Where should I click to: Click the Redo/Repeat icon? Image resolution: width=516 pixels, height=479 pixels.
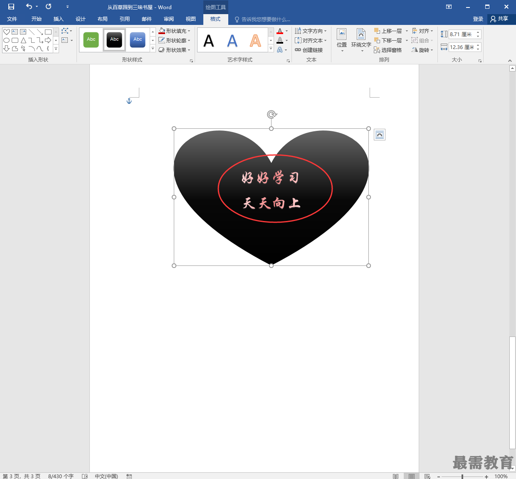coord(49,7)
